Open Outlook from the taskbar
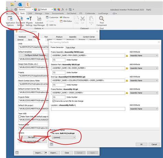 click(20, 4)
